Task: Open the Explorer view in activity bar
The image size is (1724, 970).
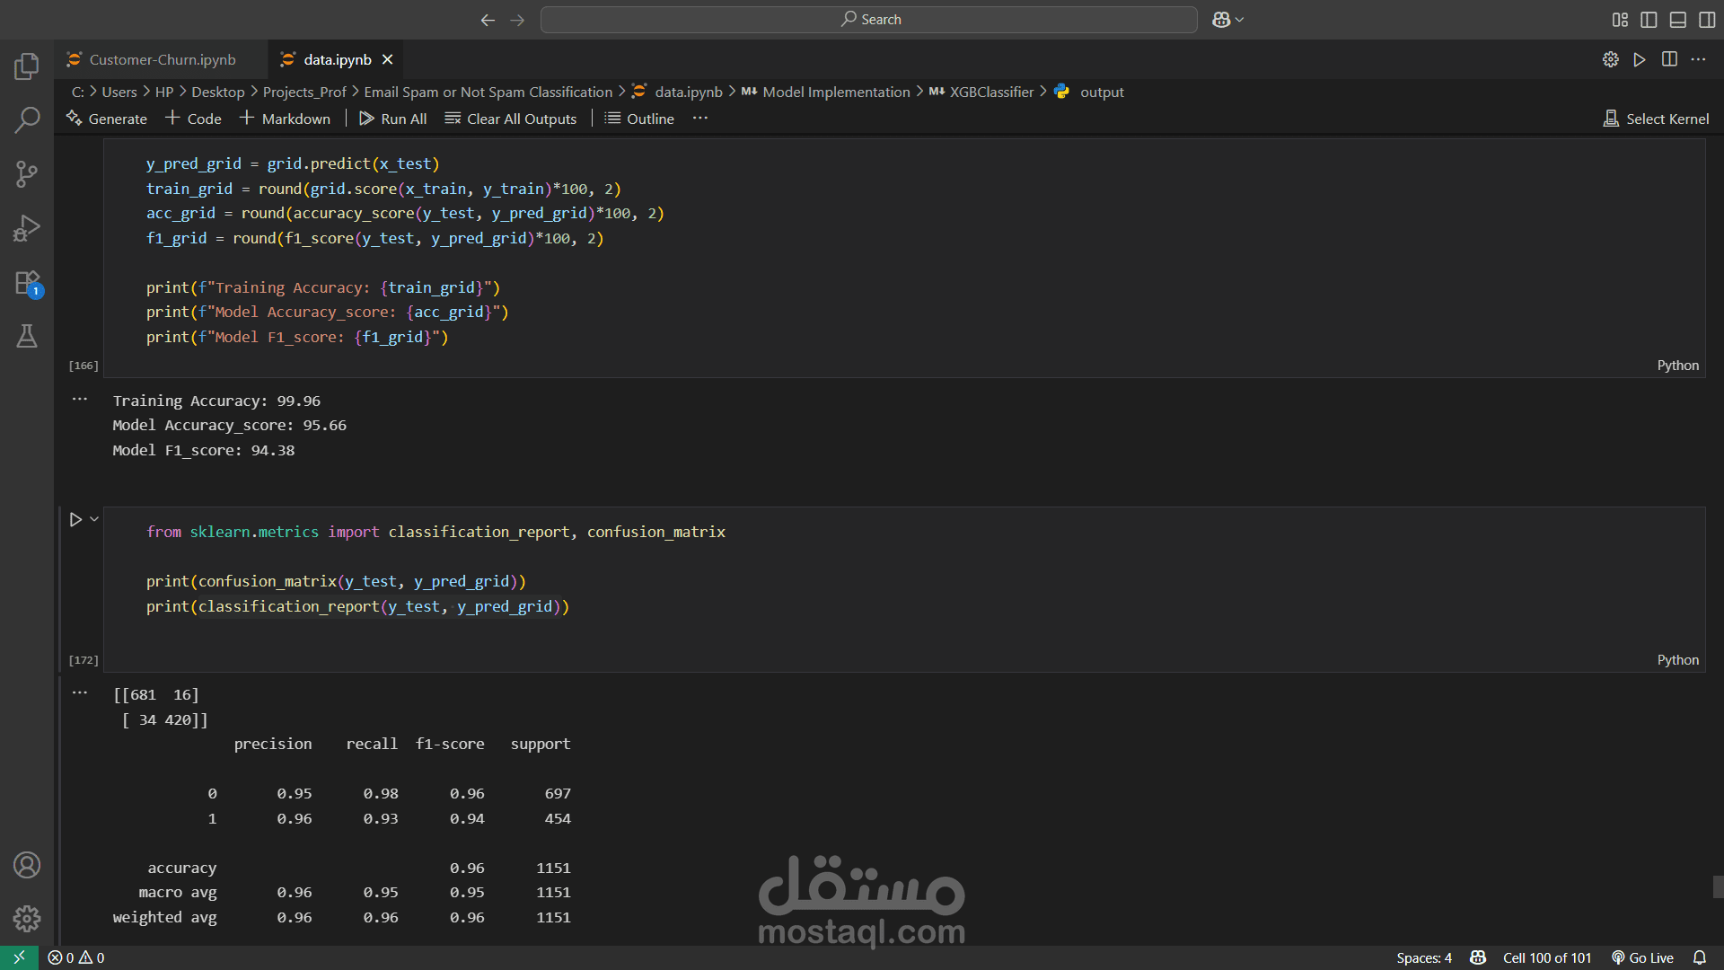Action: tap(27, 66)
